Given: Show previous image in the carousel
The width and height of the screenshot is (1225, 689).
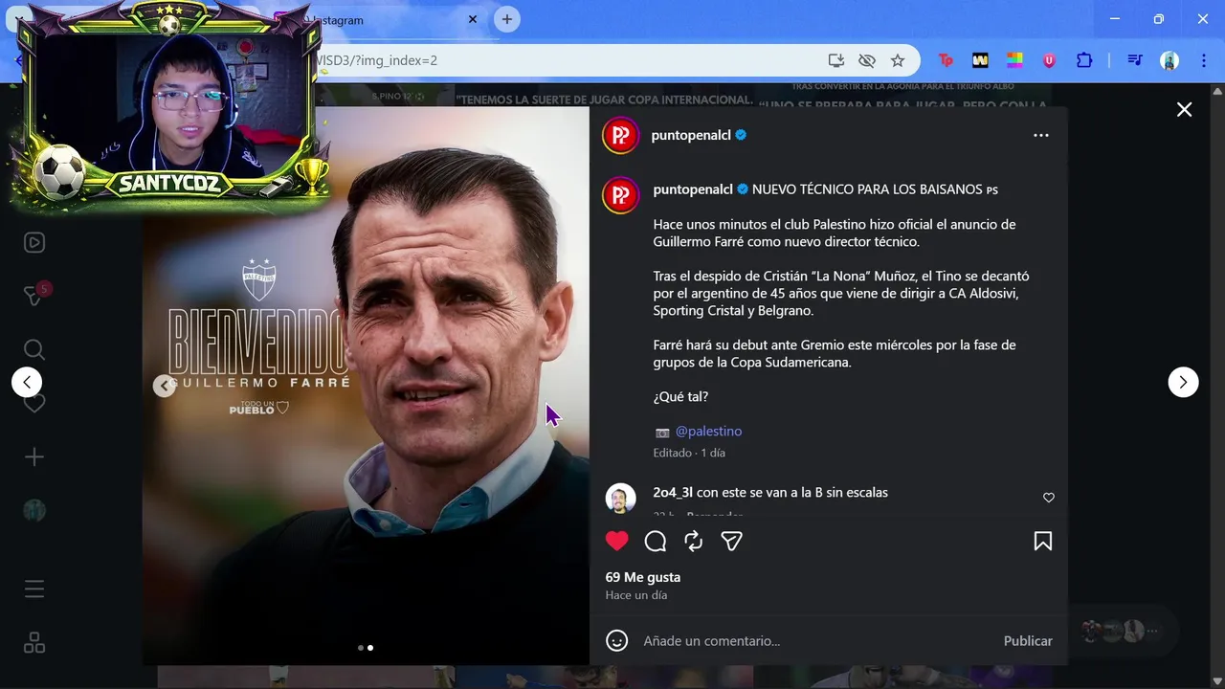Looking at the screenshot, I should pos(165,386).
